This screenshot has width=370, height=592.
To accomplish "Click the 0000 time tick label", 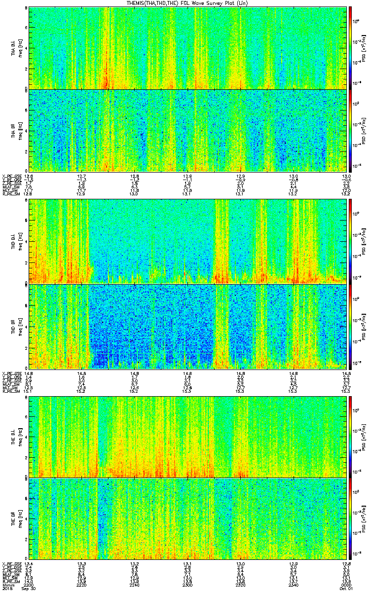I will [x=346, y=585].
